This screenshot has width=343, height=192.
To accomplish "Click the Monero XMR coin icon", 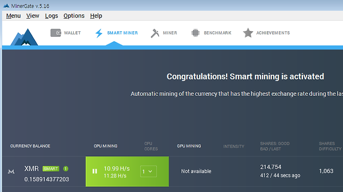I will (x=11, y=172).
